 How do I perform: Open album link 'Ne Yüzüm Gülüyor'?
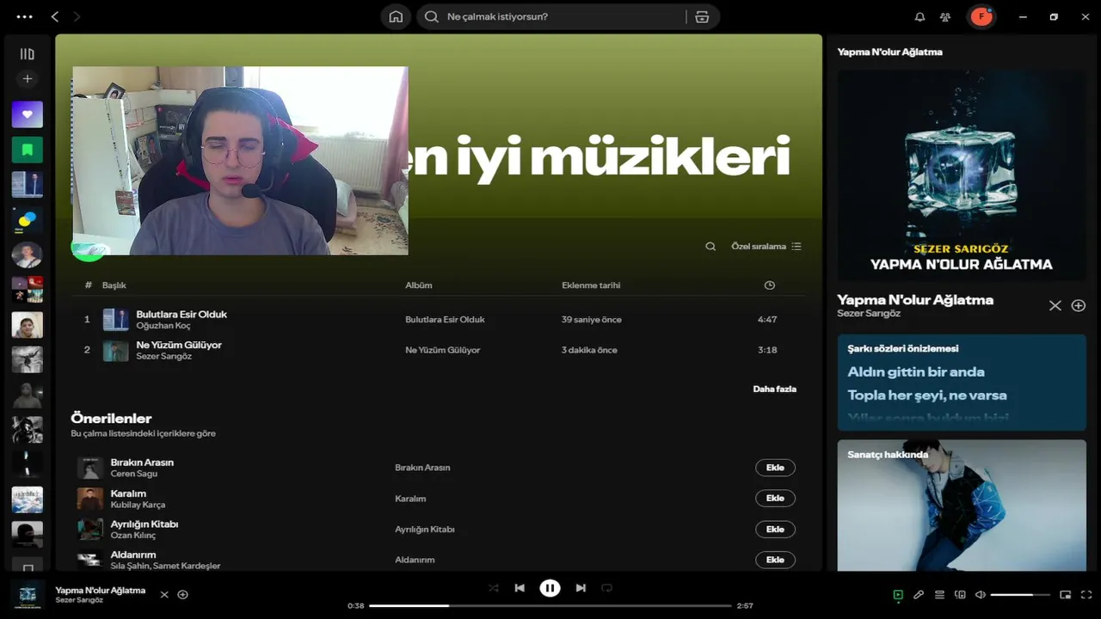[x=442, y=350]
